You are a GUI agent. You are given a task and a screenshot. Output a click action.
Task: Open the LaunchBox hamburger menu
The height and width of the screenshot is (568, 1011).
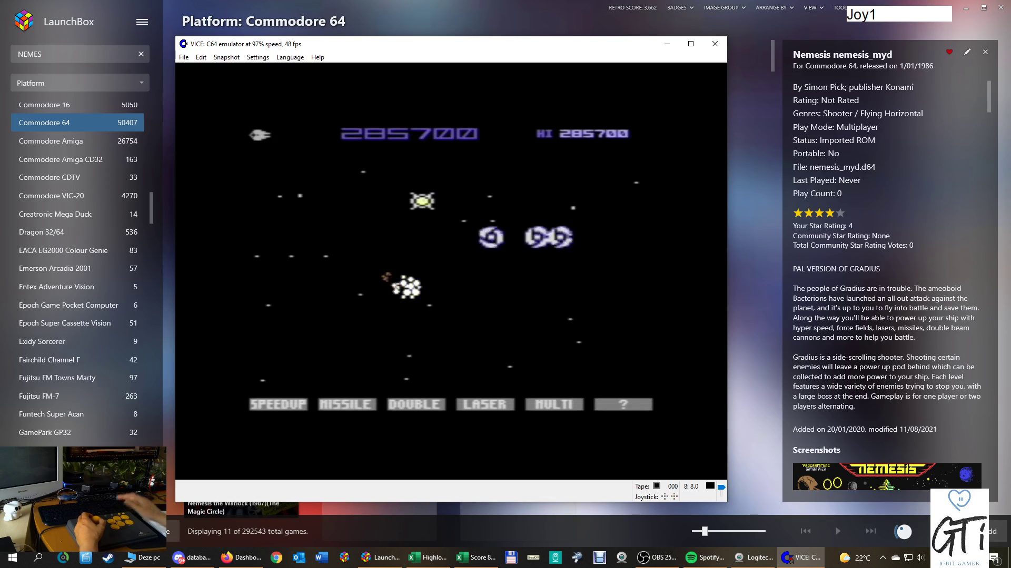pos(142,22)
